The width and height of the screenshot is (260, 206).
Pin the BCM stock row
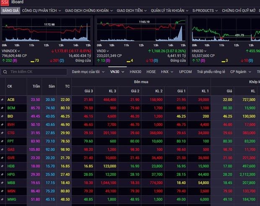point(2,108)
